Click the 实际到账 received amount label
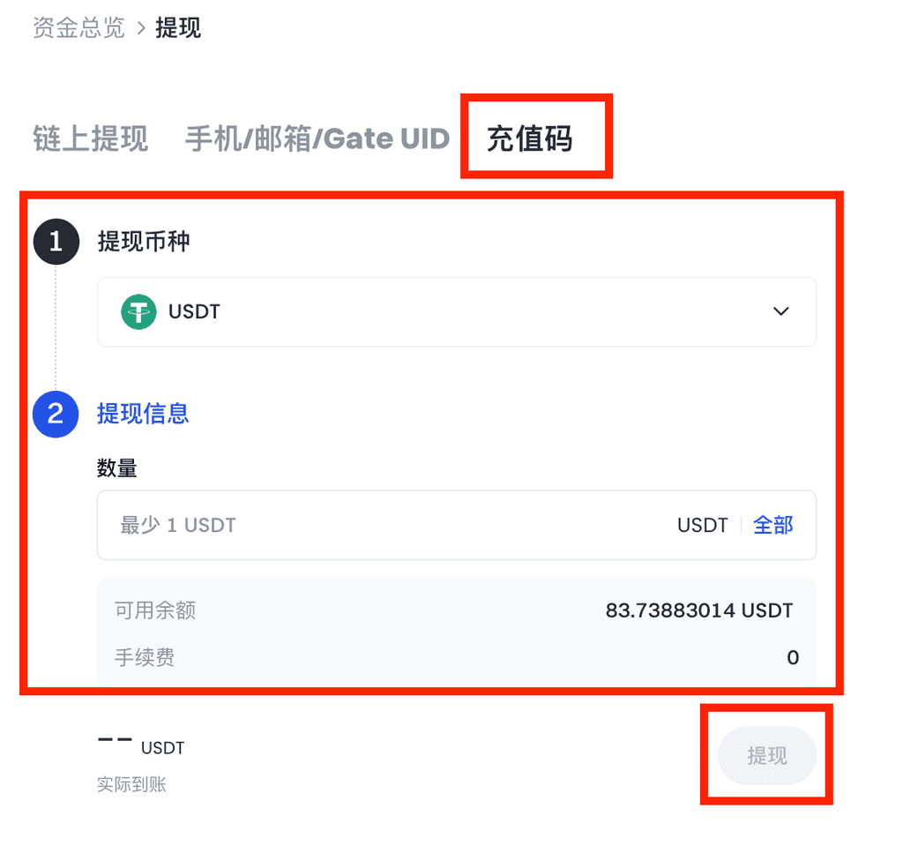Screen dimensions: 903x853 132,784
